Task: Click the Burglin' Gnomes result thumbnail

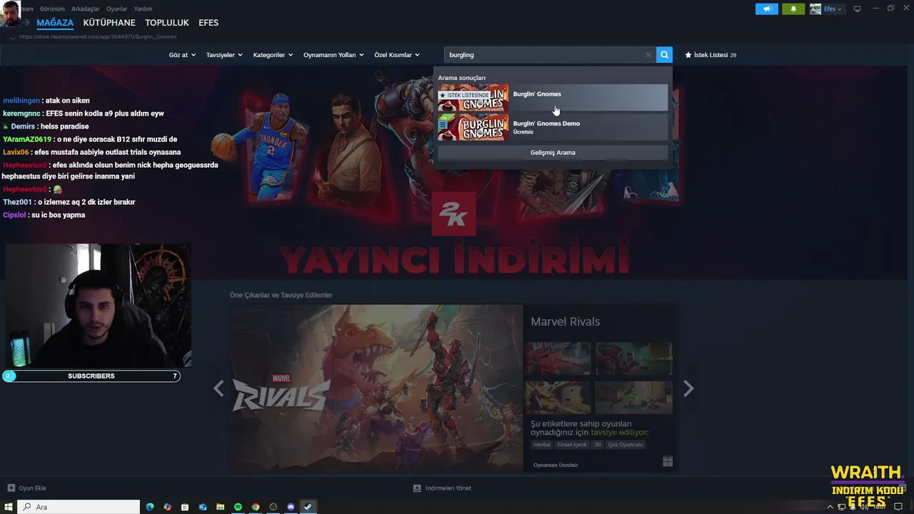Action: (x=473, y=98)
